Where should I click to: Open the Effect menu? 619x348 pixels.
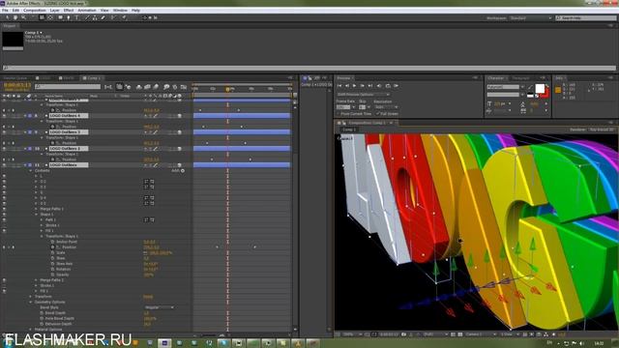click(x=69, y=11)
